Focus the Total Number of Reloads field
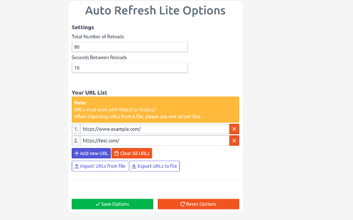Viewport: 353px width, 220px height. click(130, 47)
